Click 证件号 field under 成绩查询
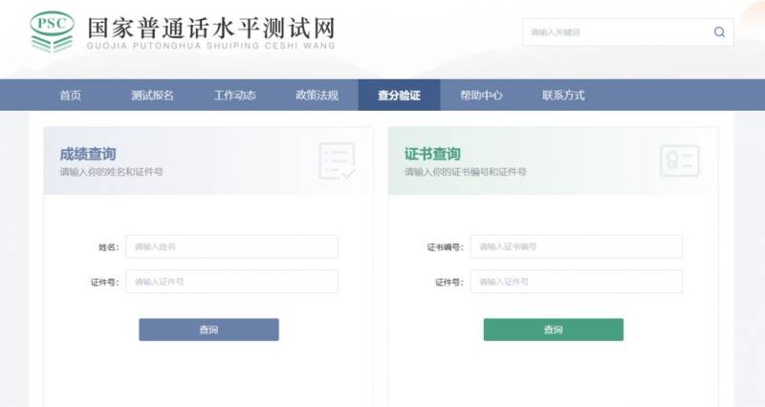Screen dimensions: 765x407 coord(231,282)
